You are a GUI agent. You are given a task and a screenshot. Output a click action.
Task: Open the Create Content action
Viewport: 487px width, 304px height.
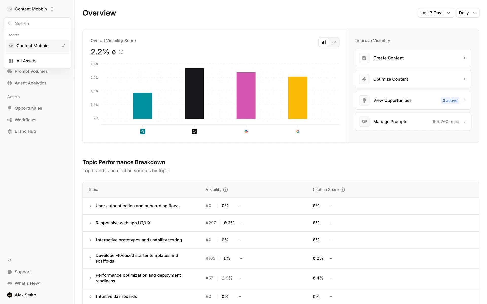click(x=413, y=58)
